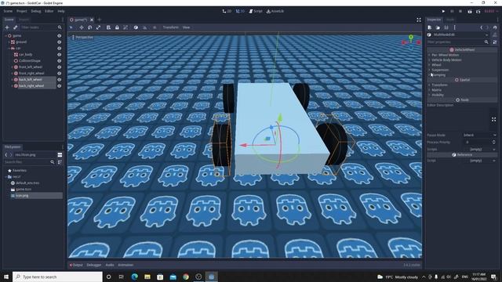Open the Debug menu
The image size is (502, 282).
[36, 11]
